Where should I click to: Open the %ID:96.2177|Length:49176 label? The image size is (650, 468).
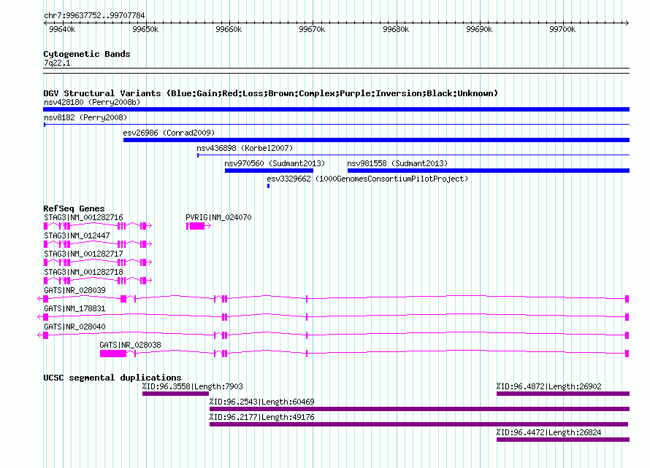click(261, 417)
